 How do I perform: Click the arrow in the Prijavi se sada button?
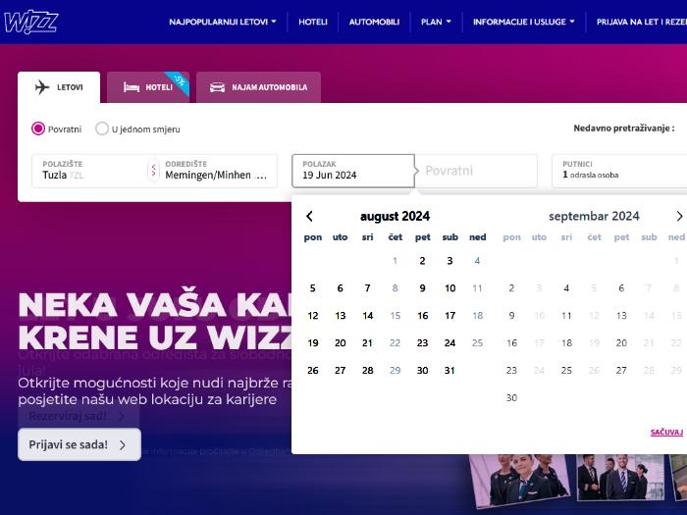pos(123,445)
